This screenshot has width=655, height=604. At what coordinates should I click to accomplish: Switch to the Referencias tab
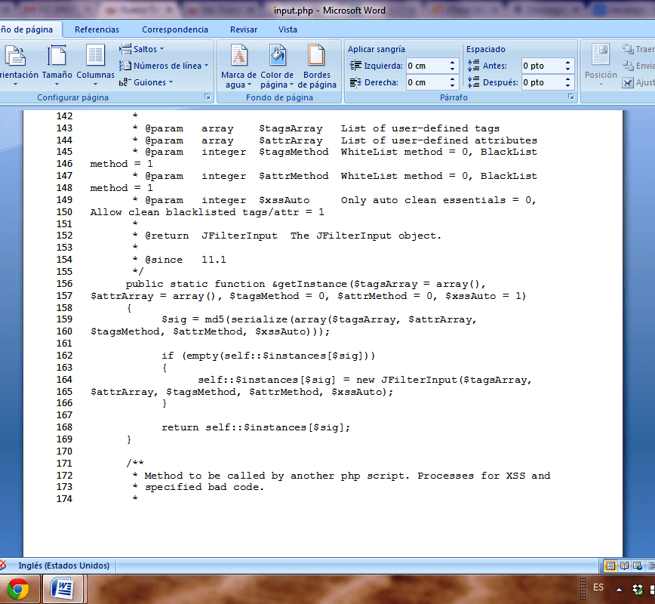[97, 29]
